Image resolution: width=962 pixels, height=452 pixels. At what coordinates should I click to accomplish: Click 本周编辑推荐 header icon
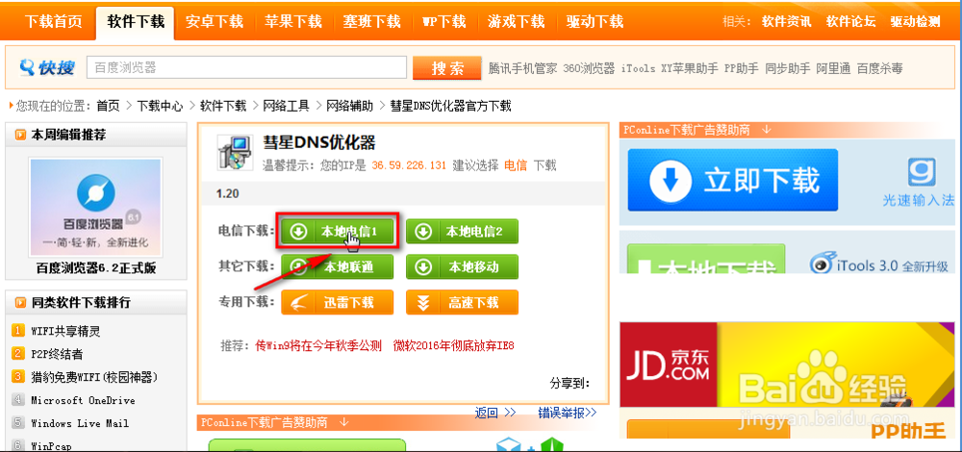click(x=21, y=135)
